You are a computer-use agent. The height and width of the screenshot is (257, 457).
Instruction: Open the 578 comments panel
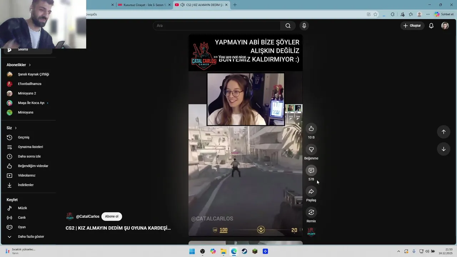coord(311,171)
